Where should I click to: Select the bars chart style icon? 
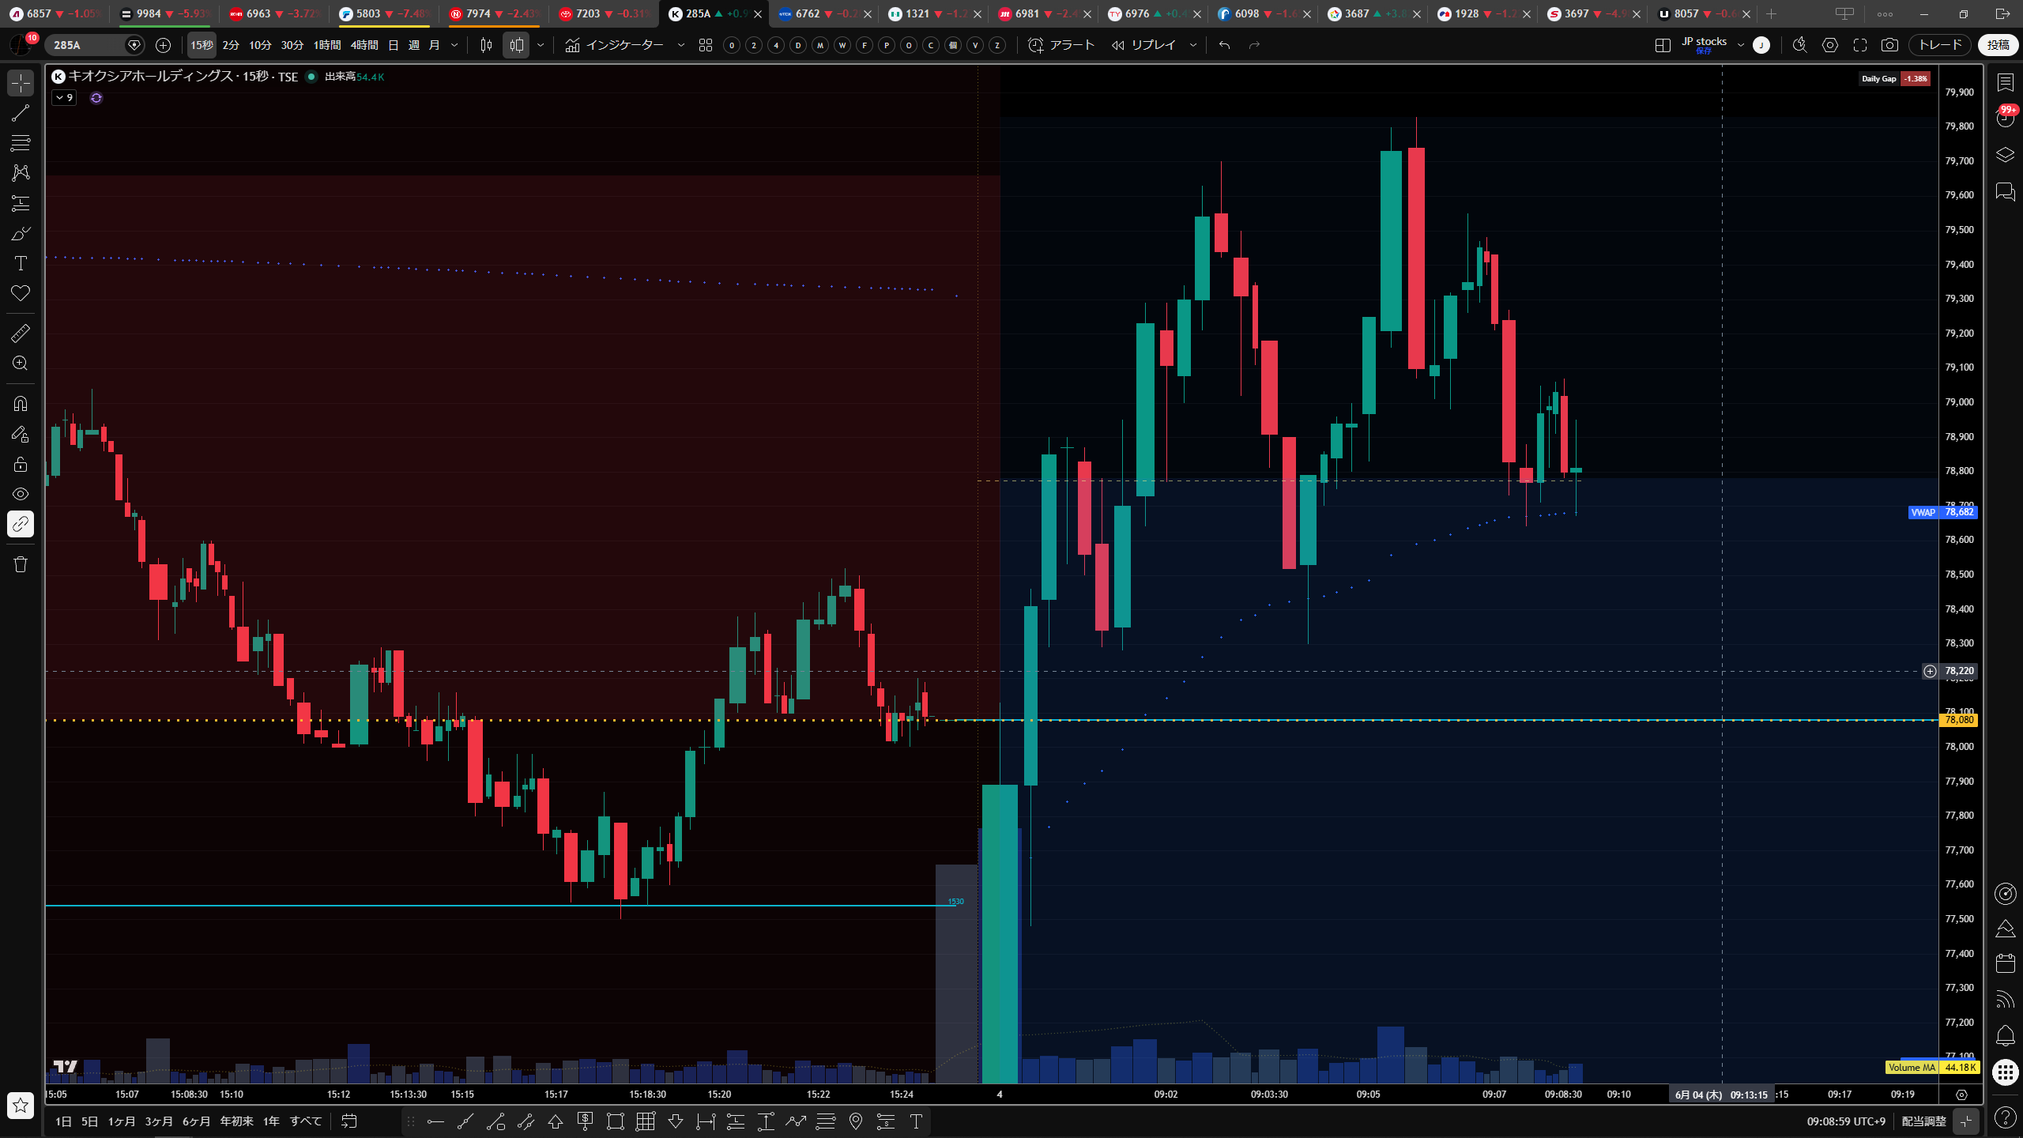click(x=486, y=45)
